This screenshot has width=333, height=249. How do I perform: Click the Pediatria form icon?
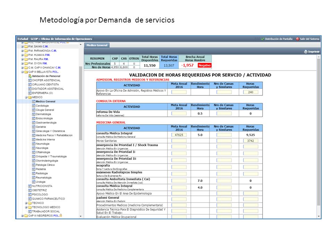point(34,169)
